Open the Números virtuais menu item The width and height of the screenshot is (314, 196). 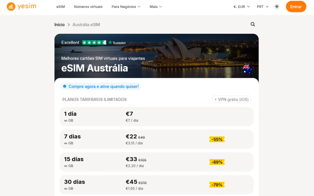(x=88, y=6)
